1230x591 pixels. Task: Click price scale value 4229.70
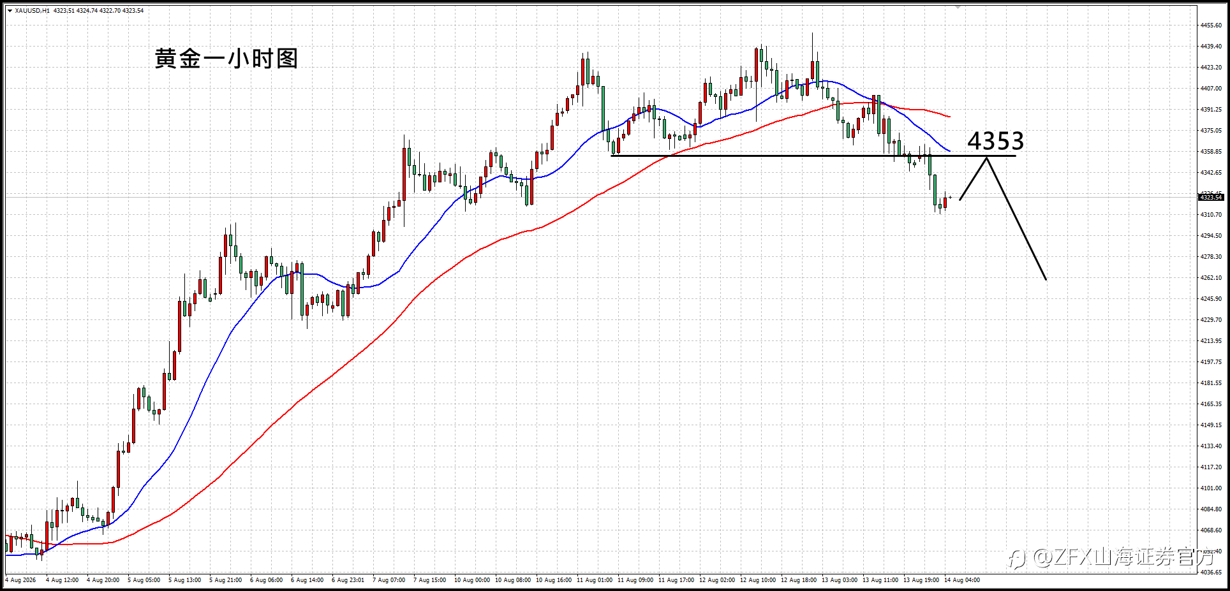(1211, 320)
